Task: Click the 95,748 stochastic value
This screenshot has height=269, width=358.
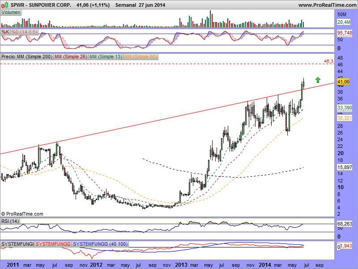Action: (345, 33)
